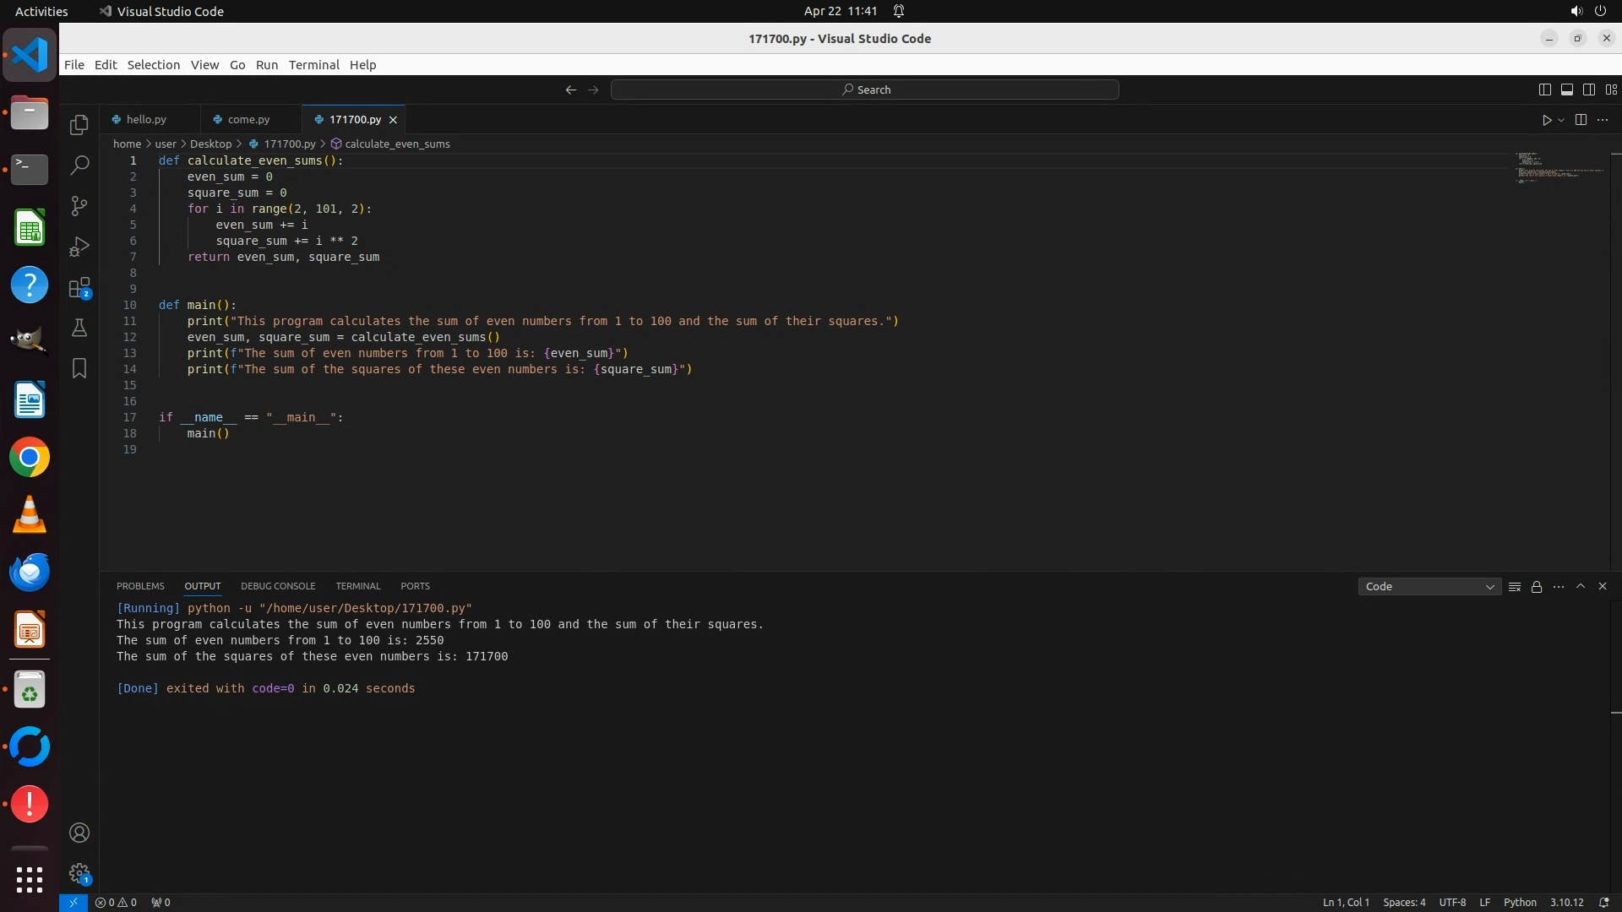The image size is (1622, 912).
Task: Toggle output auto-scroll lock icon
Action: 1537,587
